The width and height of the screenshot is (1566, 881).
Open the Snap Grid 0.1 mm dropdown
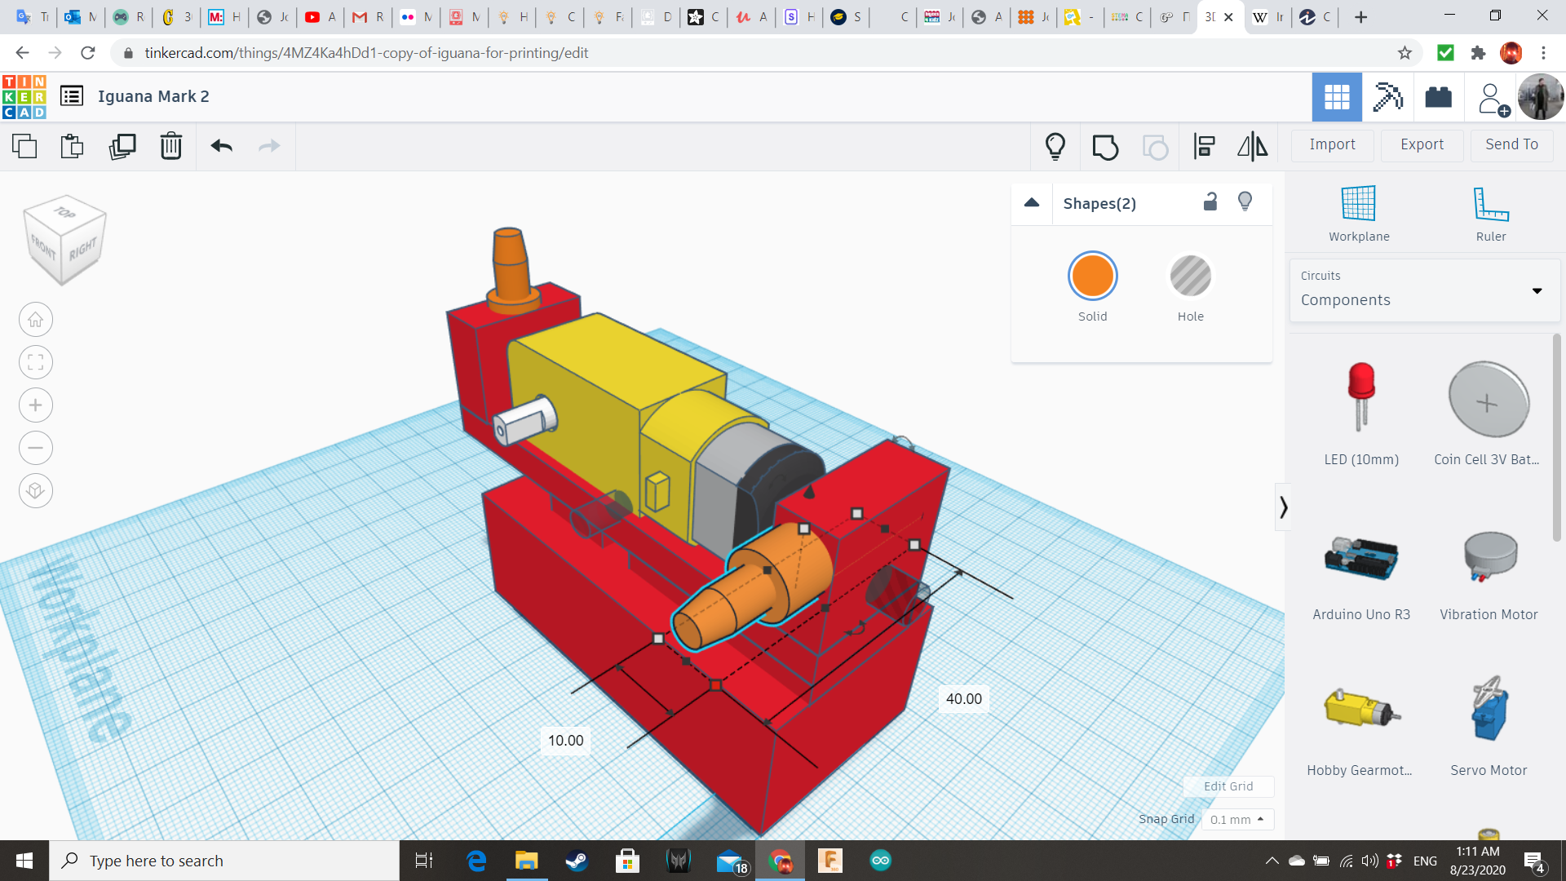[x=1237, y=819]
